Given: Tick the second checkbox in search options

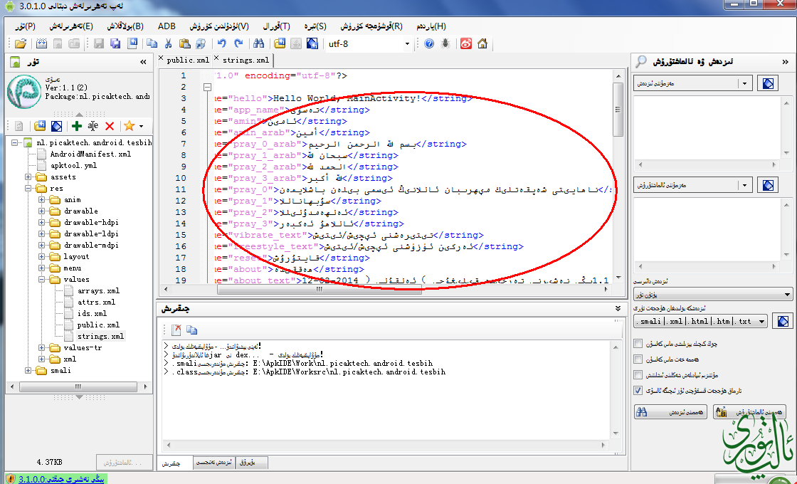Looking at the screenshot, I should tap(638, 359).
